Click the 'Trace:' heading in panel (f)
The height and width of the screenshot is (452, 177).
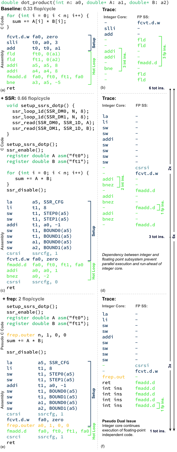pyautogui.click(x=109, y=299)
